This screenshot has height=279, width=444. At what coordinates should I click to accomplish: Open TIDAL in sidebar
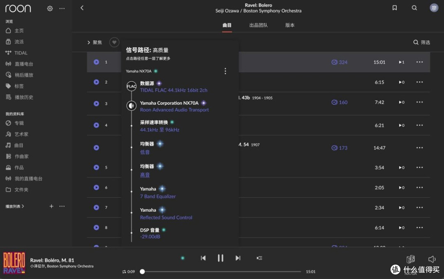(x=16, y=53)
